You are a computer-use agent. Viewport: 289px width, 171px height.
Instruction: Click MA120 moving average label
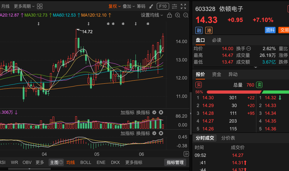coord(94,15)
